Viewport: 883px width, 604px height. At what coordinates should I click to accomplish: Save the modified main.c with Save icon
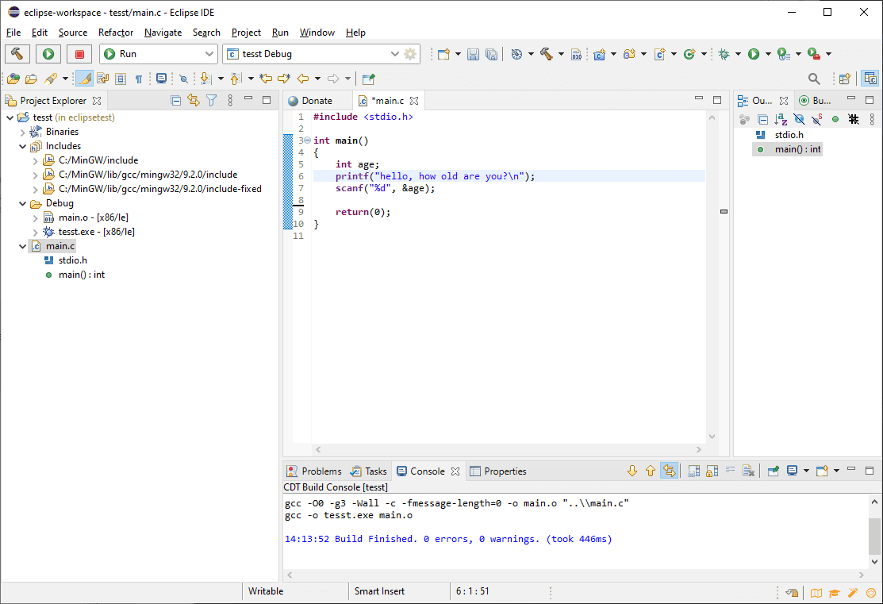click(474, 53)
